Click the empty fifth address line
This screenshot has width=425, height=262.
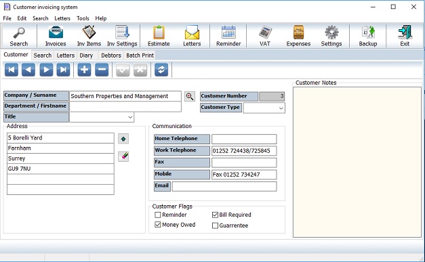(60, 179)
